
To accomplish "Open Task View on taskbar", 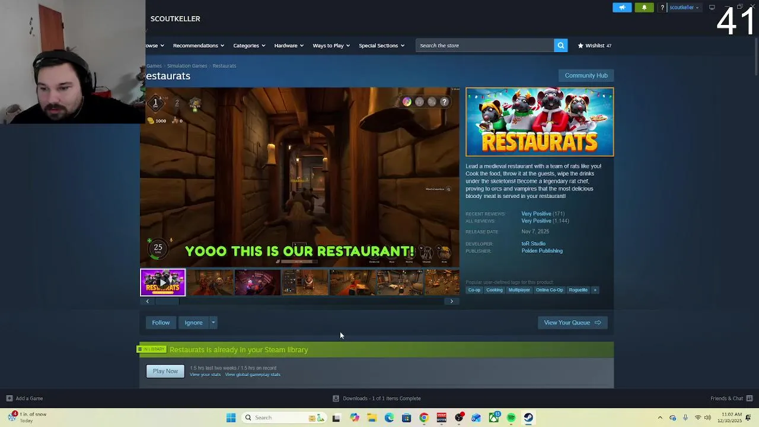I will coord(336,418).
